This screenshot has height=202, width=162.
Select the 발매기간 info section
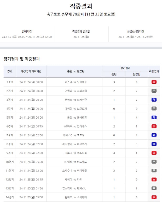click(27, 34)
